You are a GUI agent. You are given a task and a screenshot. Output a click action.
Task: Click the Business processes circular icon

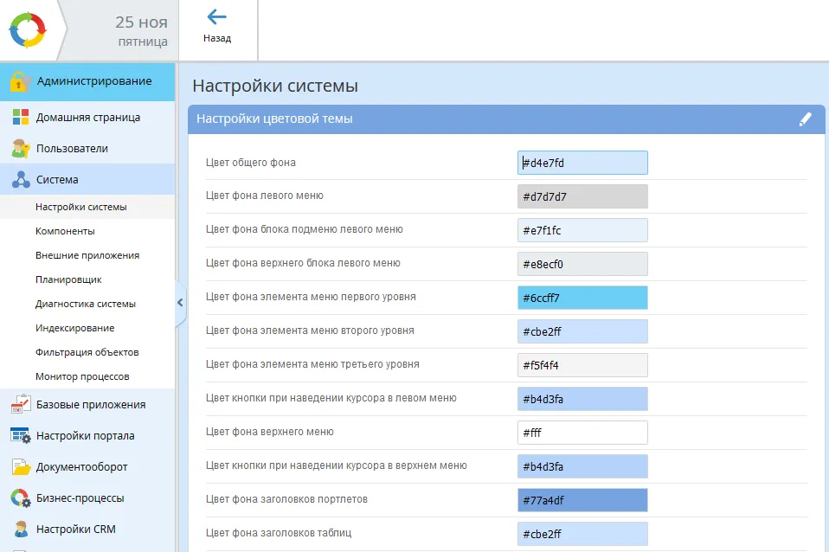tap(21, 498)
